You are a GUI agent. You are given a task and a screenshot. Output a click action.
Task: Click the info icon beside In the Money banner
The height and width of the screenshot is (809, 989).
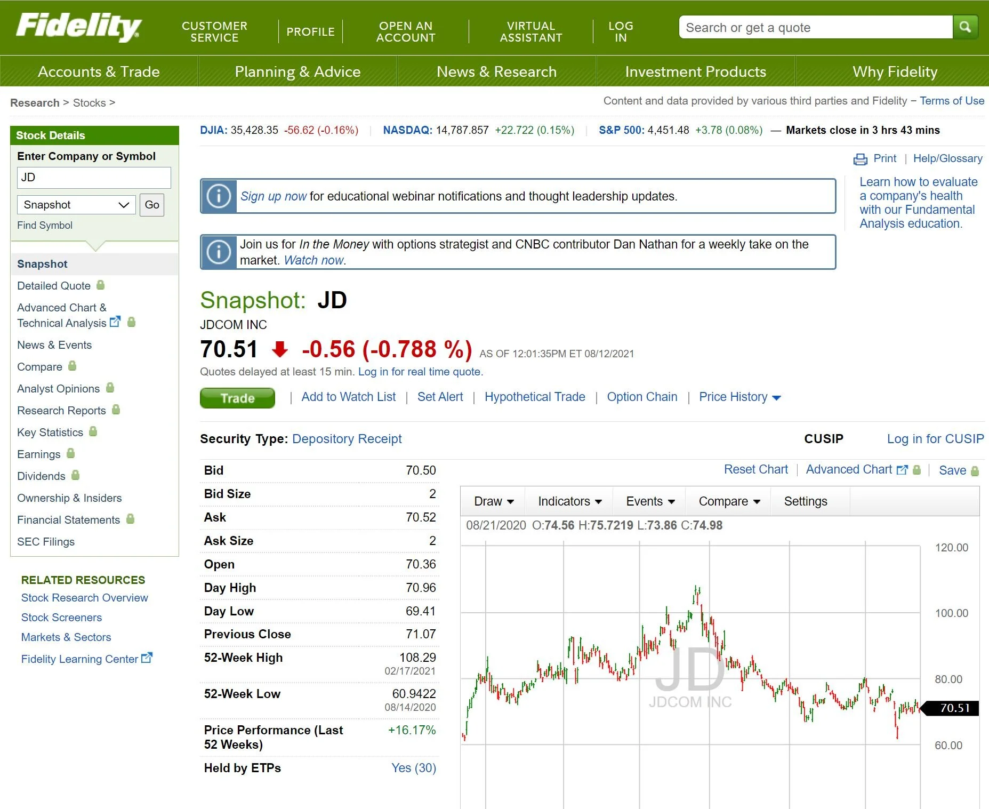[219, 252]
